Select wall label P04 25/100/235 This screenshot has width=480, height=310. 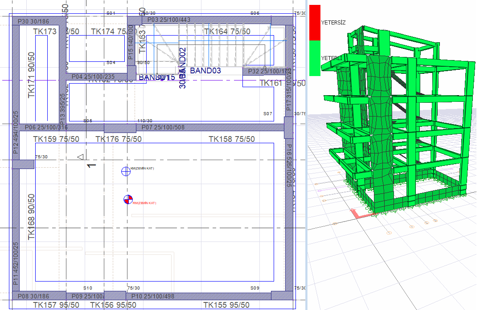tap(93, 76)
